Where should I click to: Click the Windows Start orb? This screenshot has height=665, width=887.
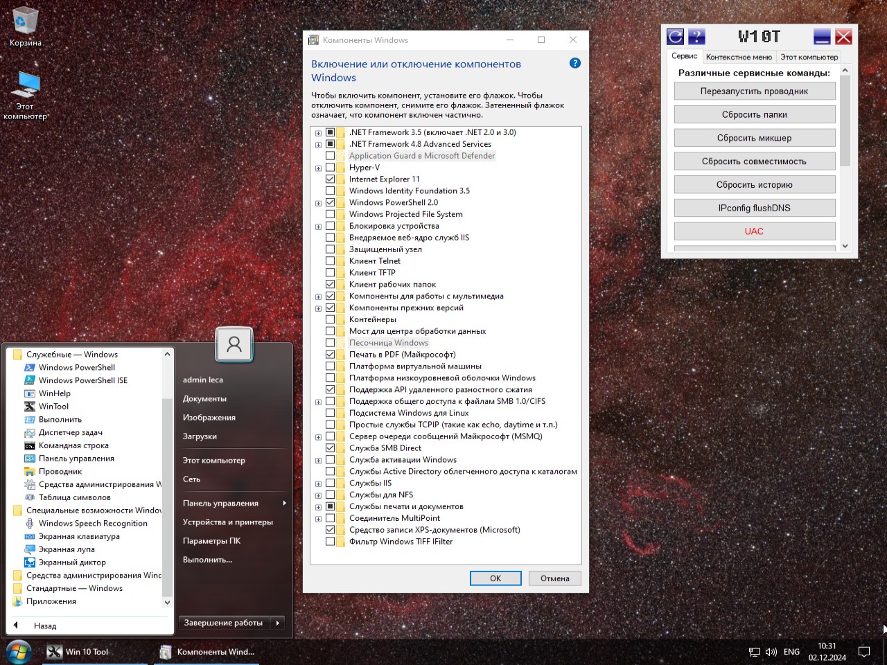click(x=18, y=652)
